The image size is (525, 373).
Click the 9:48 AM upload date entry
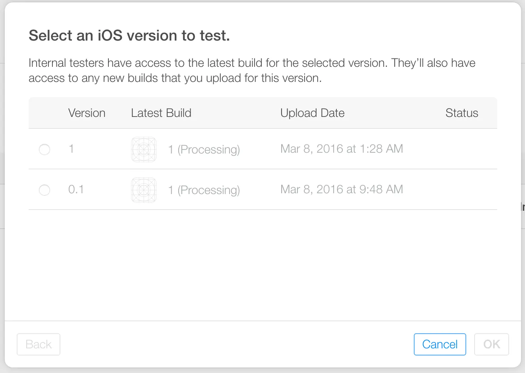(342, 190)
